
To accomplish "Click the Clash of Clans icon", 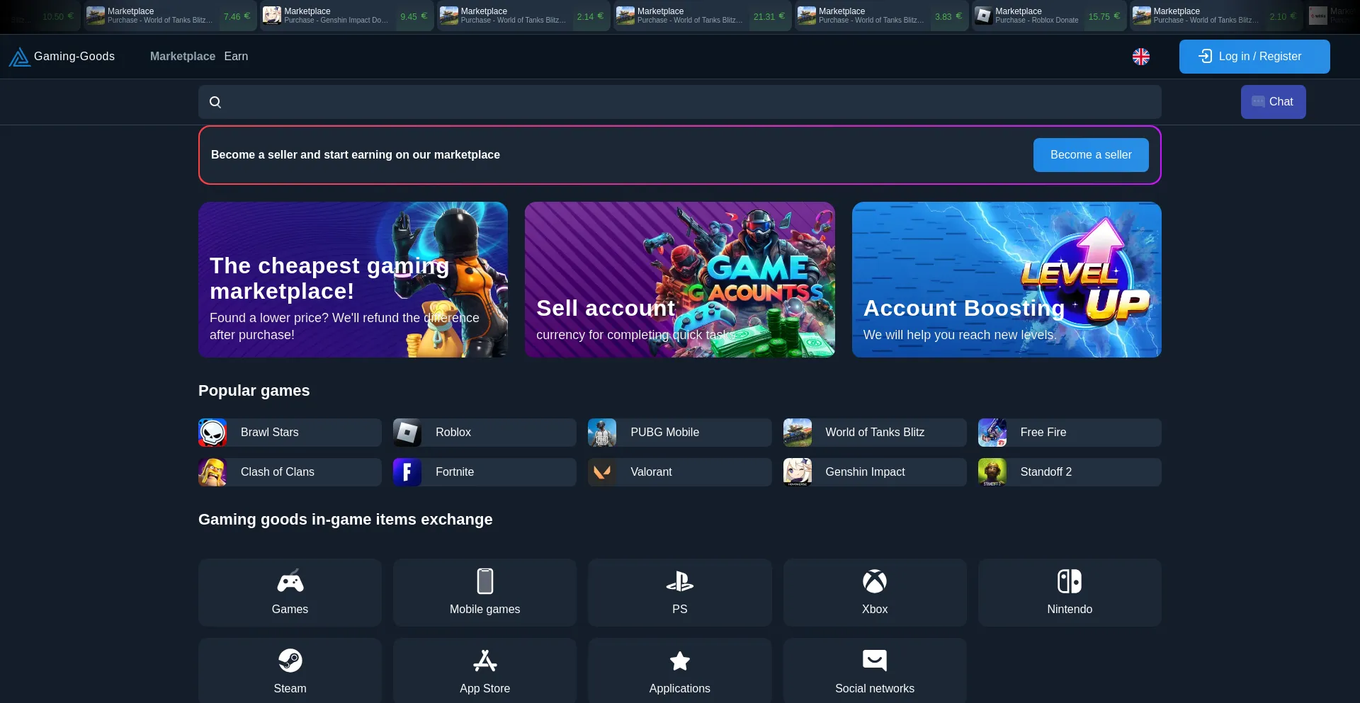I will pyautogui.click(x=212, y=472).
